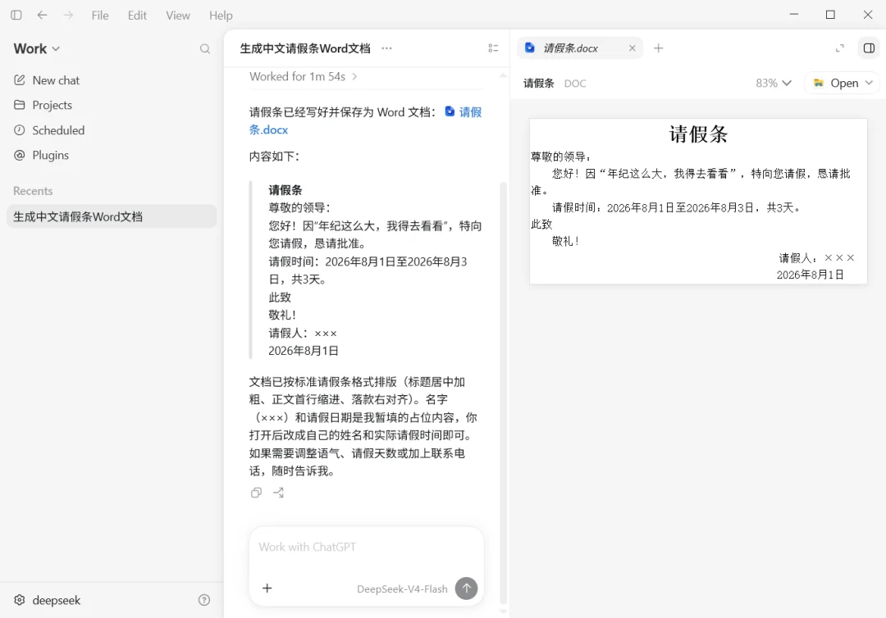Select recent chat 生成中文请假条Word文档
886x618 pixels.
point(112,216)
